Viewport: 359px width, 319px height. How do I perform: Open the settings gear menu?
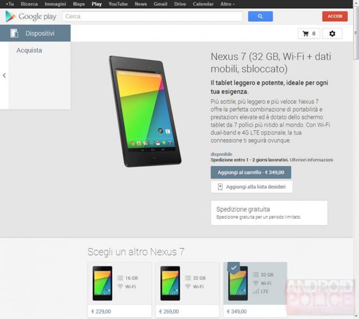click(x=332, y=34)
